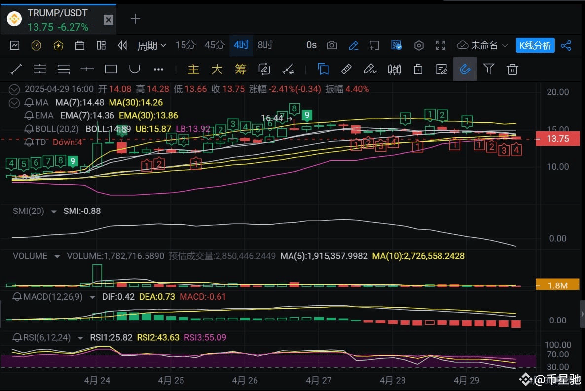The image size is (585, 391).
Task: Expand the right side panel handle
Action: (583, 314)
